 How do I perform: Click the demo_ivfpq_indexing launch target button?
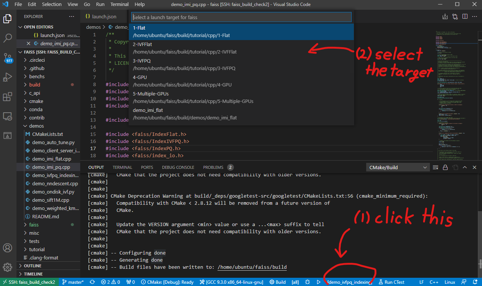click(350, 282)
